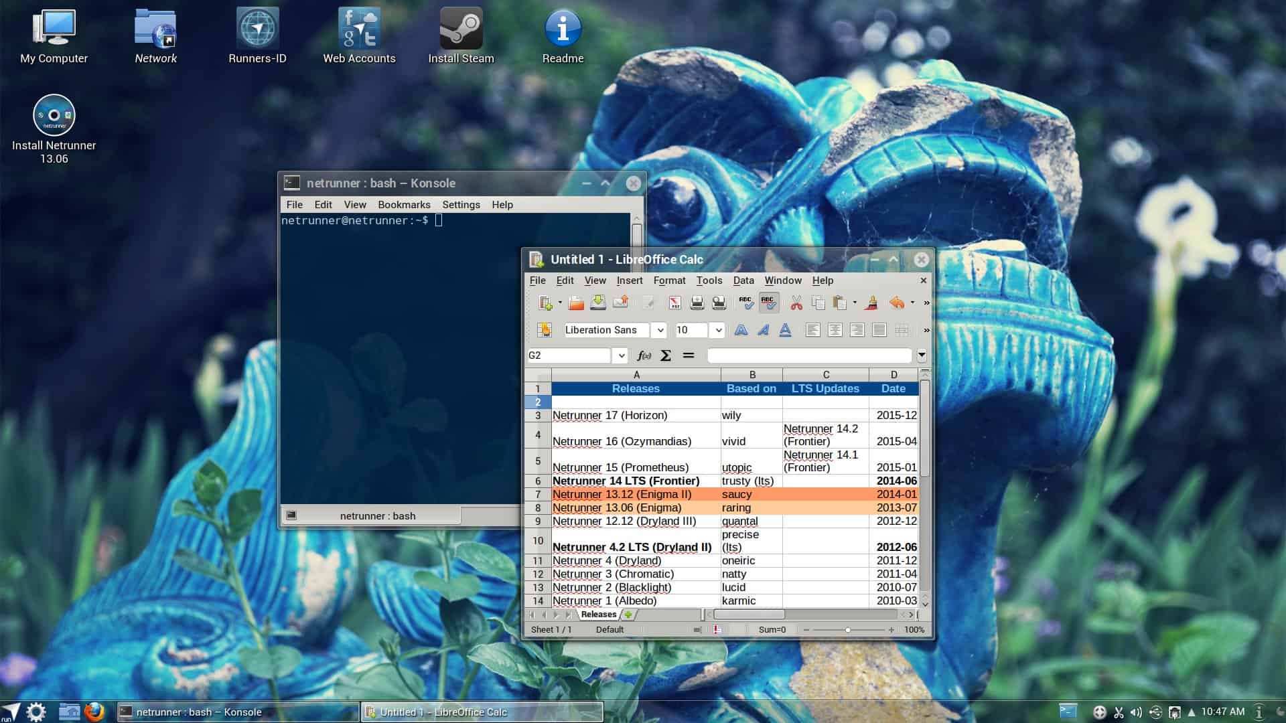Justify the cell text
This screenshot has height=723, width=1286.
(879, 330)
